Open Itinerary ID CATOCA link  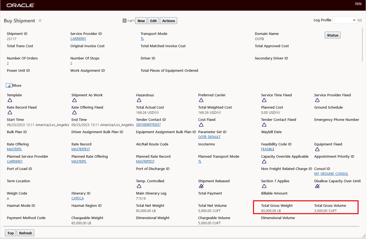(x=78, y=198)
